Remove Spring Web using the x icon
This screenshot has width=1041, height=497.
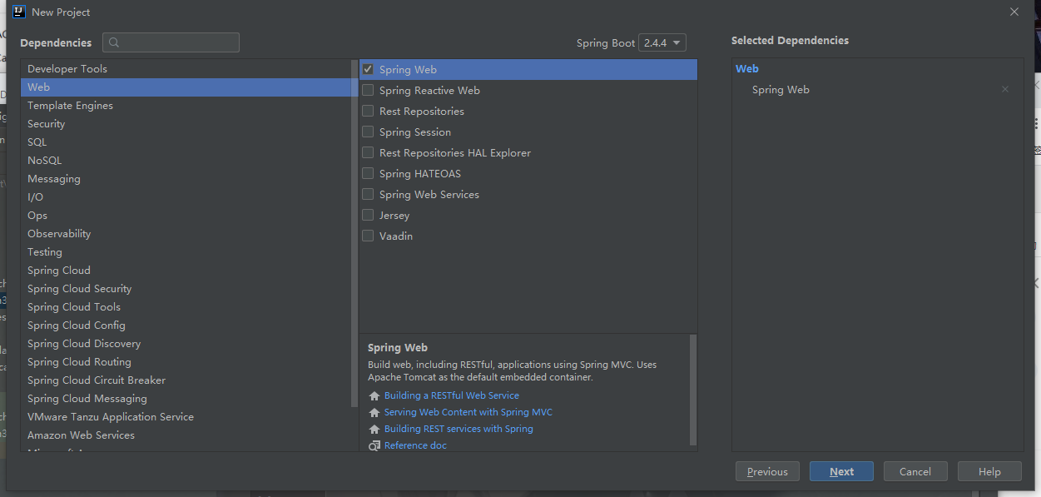[x=1005, y=89]
